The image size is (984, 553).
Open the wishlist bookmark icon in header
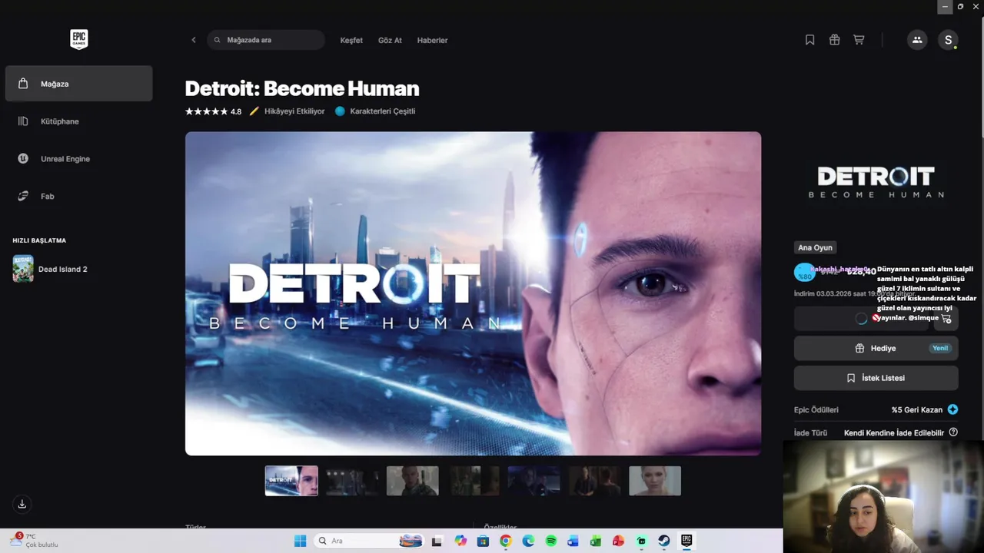809,40
